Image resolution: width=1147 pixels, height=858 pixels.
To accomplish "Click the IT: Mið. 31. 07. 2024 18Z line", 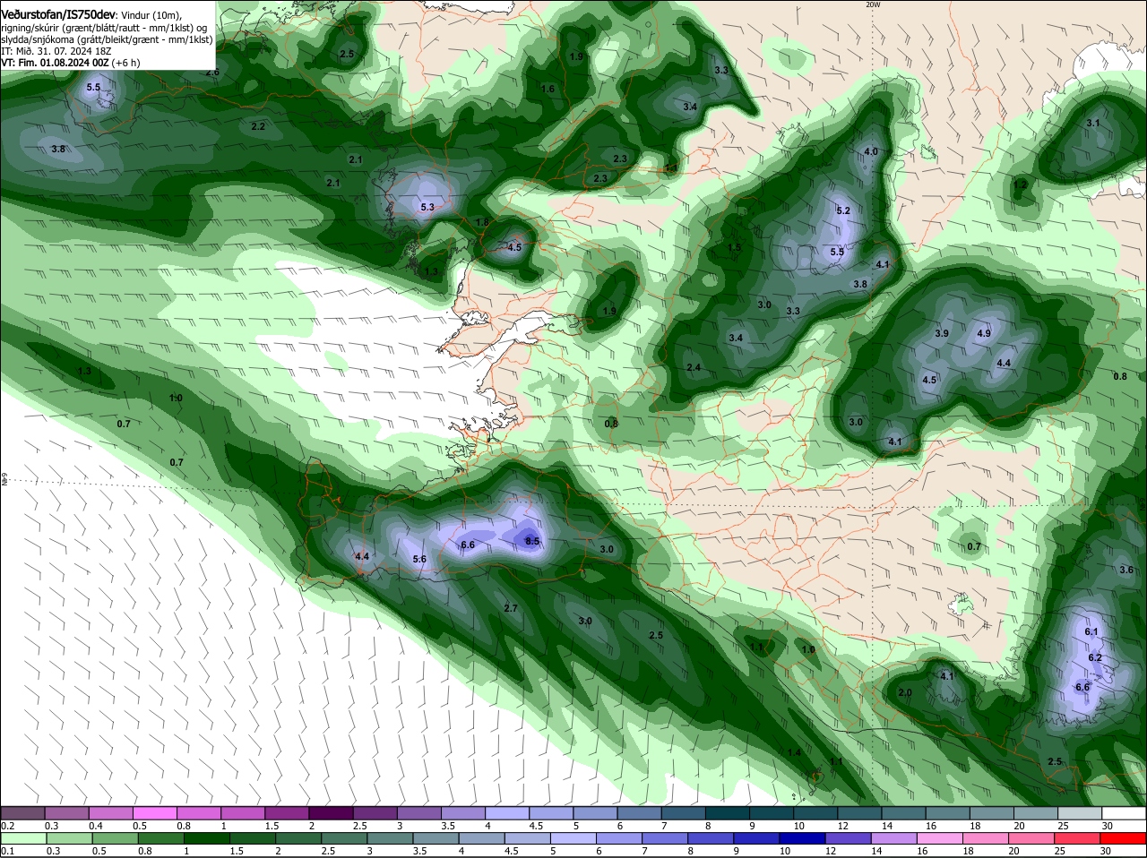I will tap(56, 51).
